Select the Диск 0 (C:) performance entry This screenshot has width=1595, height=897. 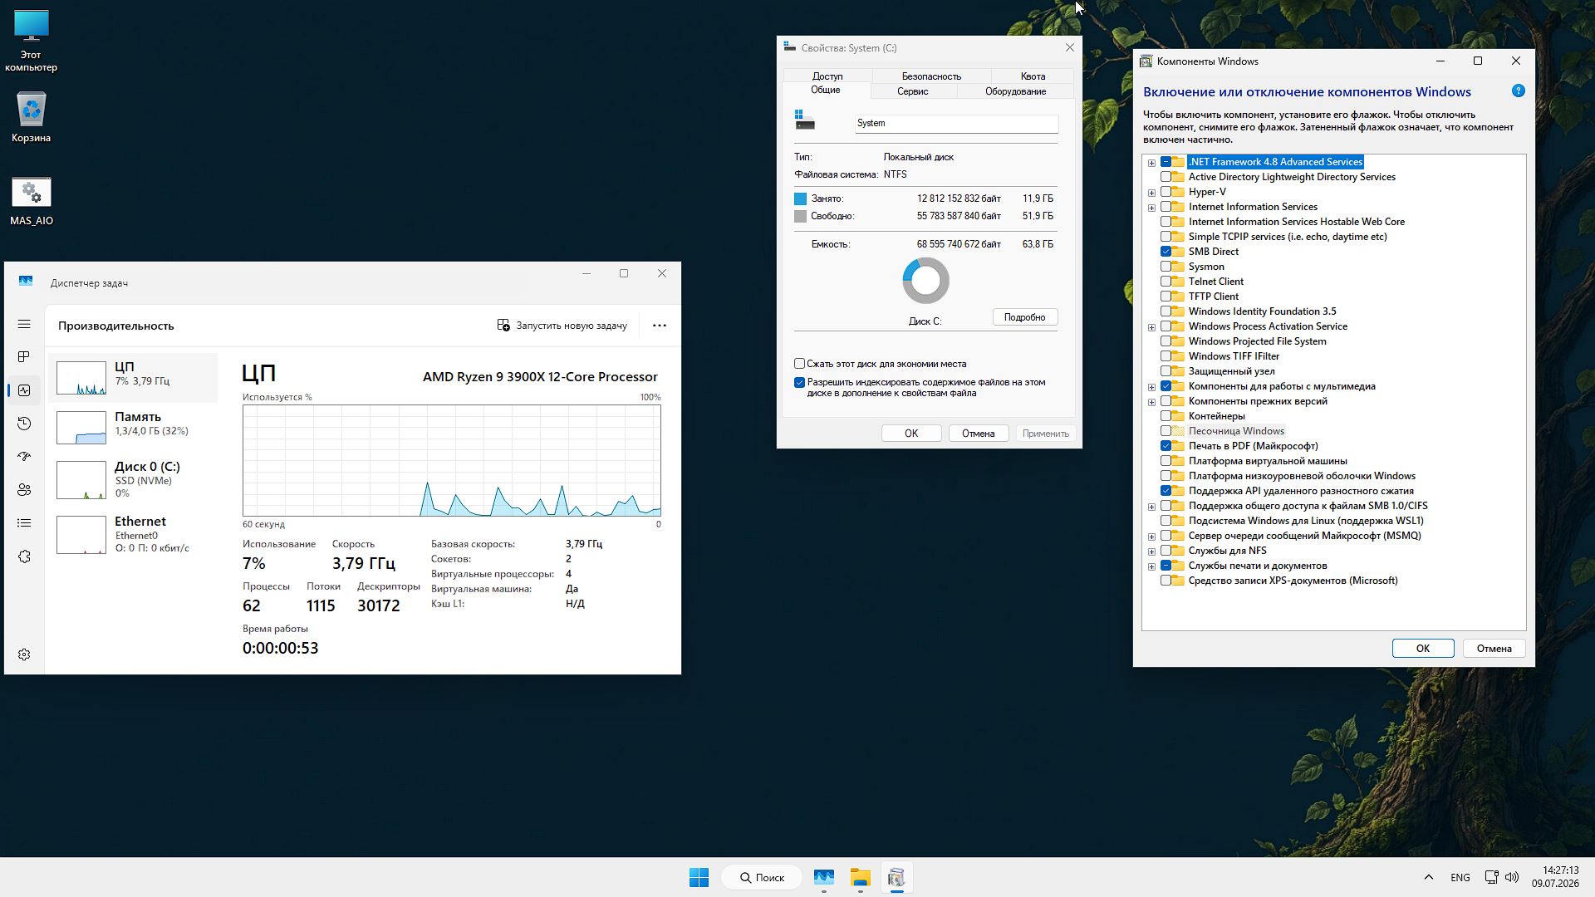[133, 479]
